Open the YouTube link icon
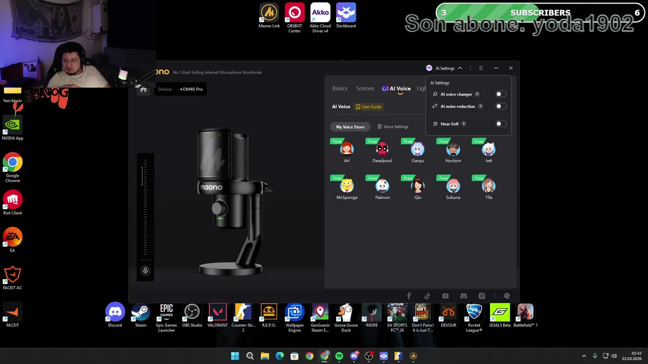This screenshot has width=648, height=364. tap(445, 296)
